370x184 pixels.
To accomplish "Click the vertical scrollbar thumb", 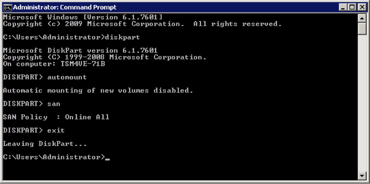I will point(362,28).
